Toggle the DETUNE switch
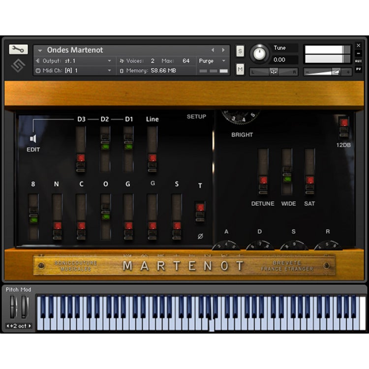 point(263,172)
